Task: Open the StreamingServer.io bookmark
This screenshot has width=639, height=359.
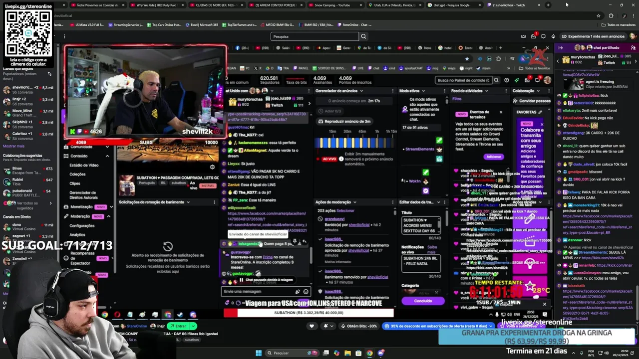Action: [126, 24]
